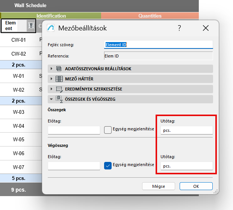
Task: Click the Végösszeg Előtag input field
Action: click(74, 166)
